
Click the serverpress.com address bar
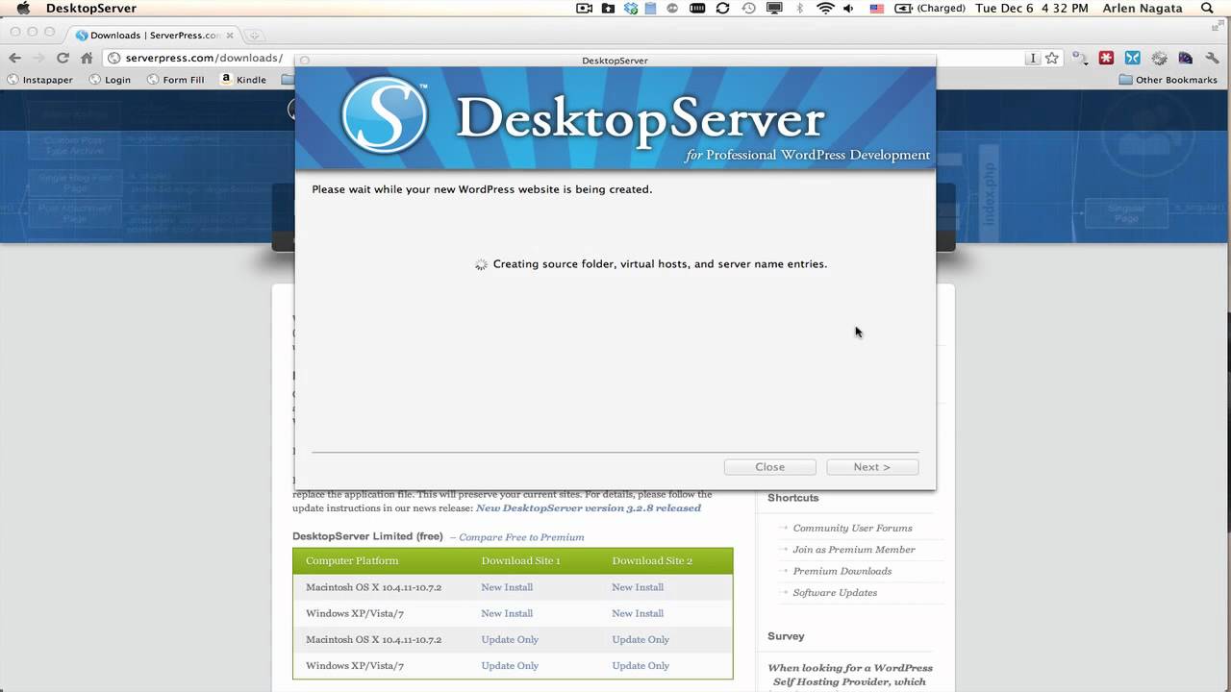198,58
